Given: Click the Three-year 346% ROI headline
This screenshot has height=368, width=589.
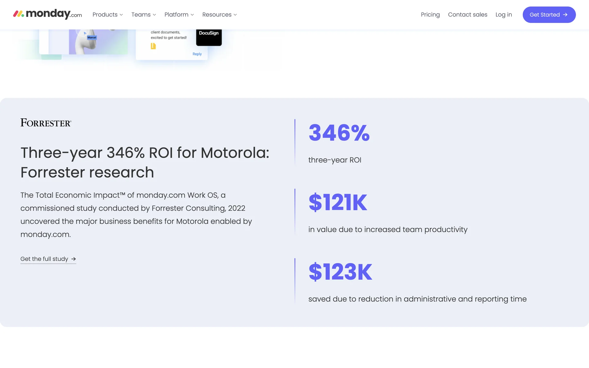Looking at the screenshot, I should 145,162.
